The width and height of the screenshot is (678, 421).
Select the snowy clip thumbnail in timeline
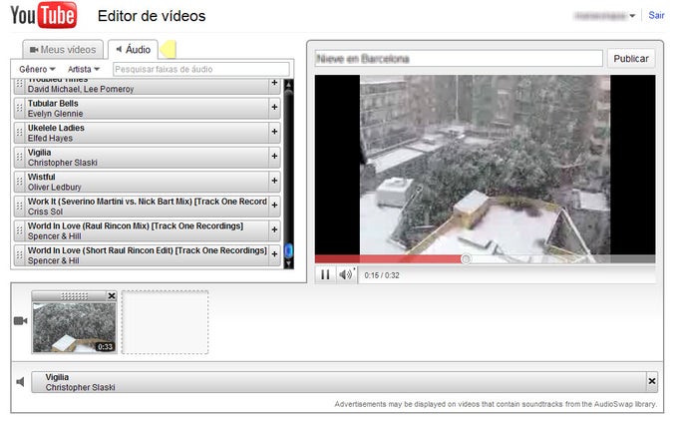(75, 327)
